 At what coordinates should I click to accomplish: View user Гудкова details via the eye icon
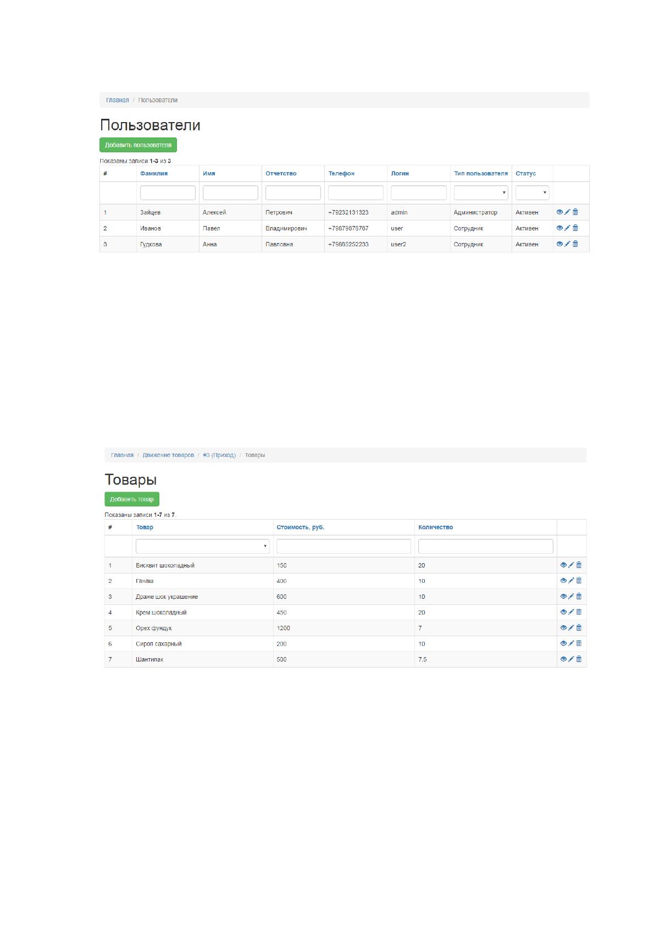(x=559, y=244)
